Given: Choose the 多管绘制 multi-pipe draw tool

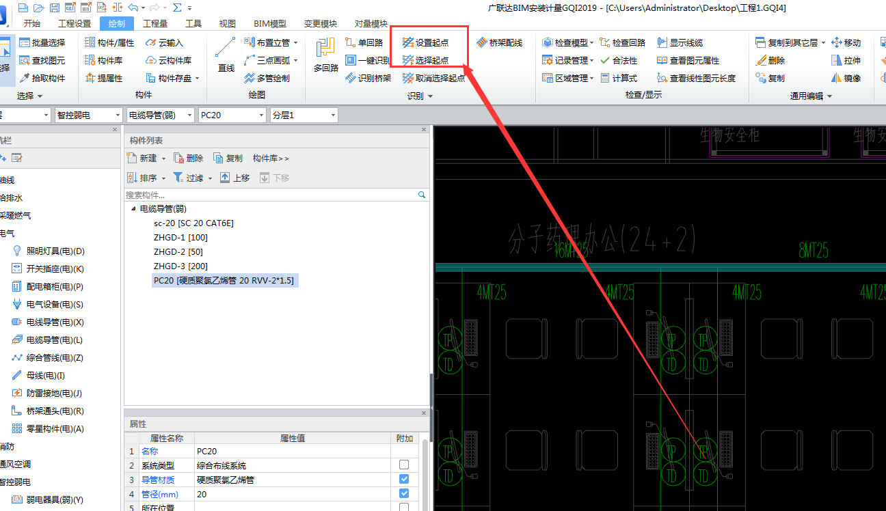Looking at the screenshot, I should coord(267,78).
